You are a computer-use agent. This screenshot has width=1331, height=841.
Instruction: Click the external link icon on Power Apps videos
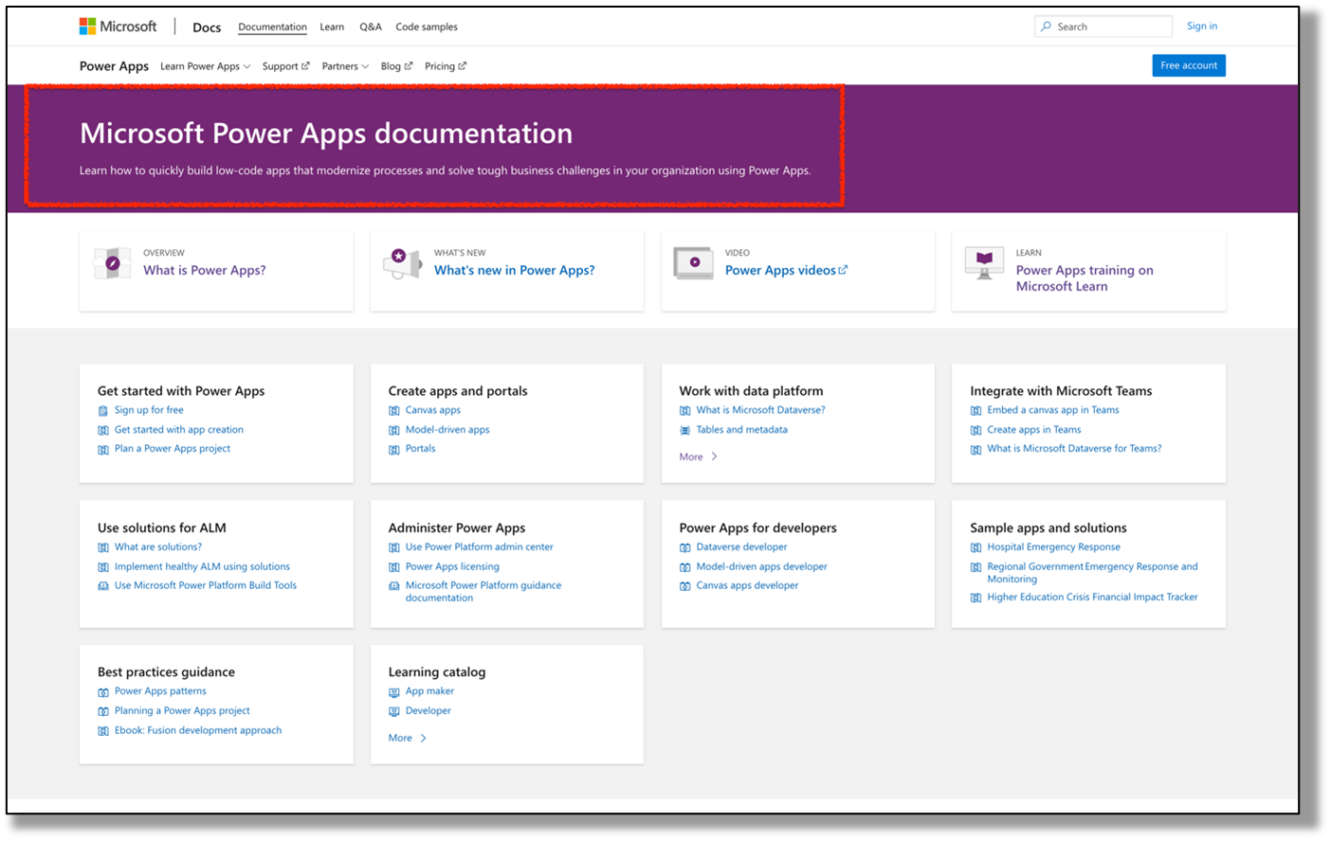click(x=843, y=270)
